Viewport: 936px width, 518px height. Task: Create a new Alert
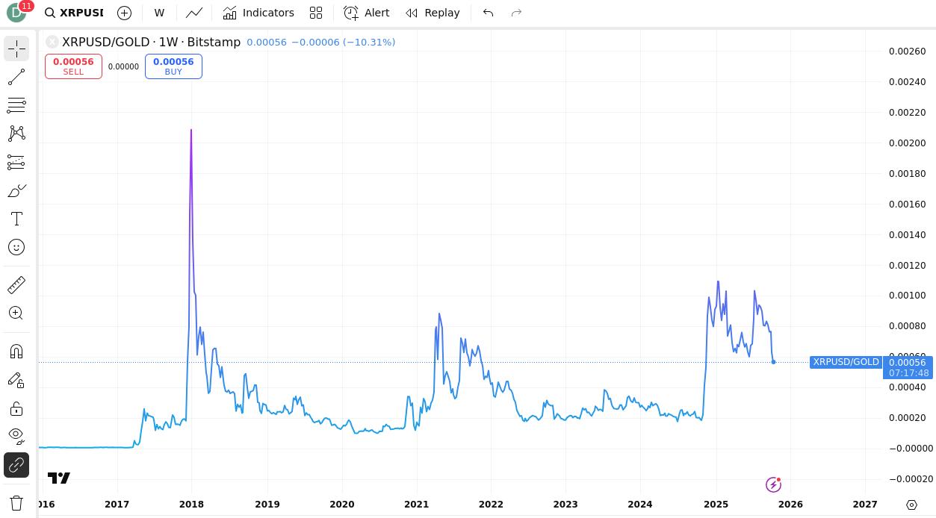coord(366,13)
